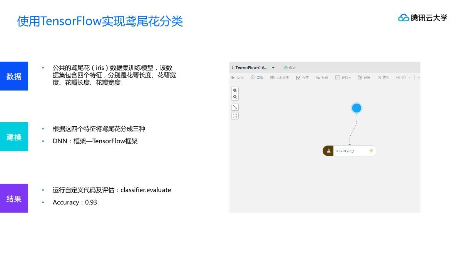Viewport: 462px width, 260px height.
Task: Click the zoom out magnifier icon
Action: tap(235, 97)
